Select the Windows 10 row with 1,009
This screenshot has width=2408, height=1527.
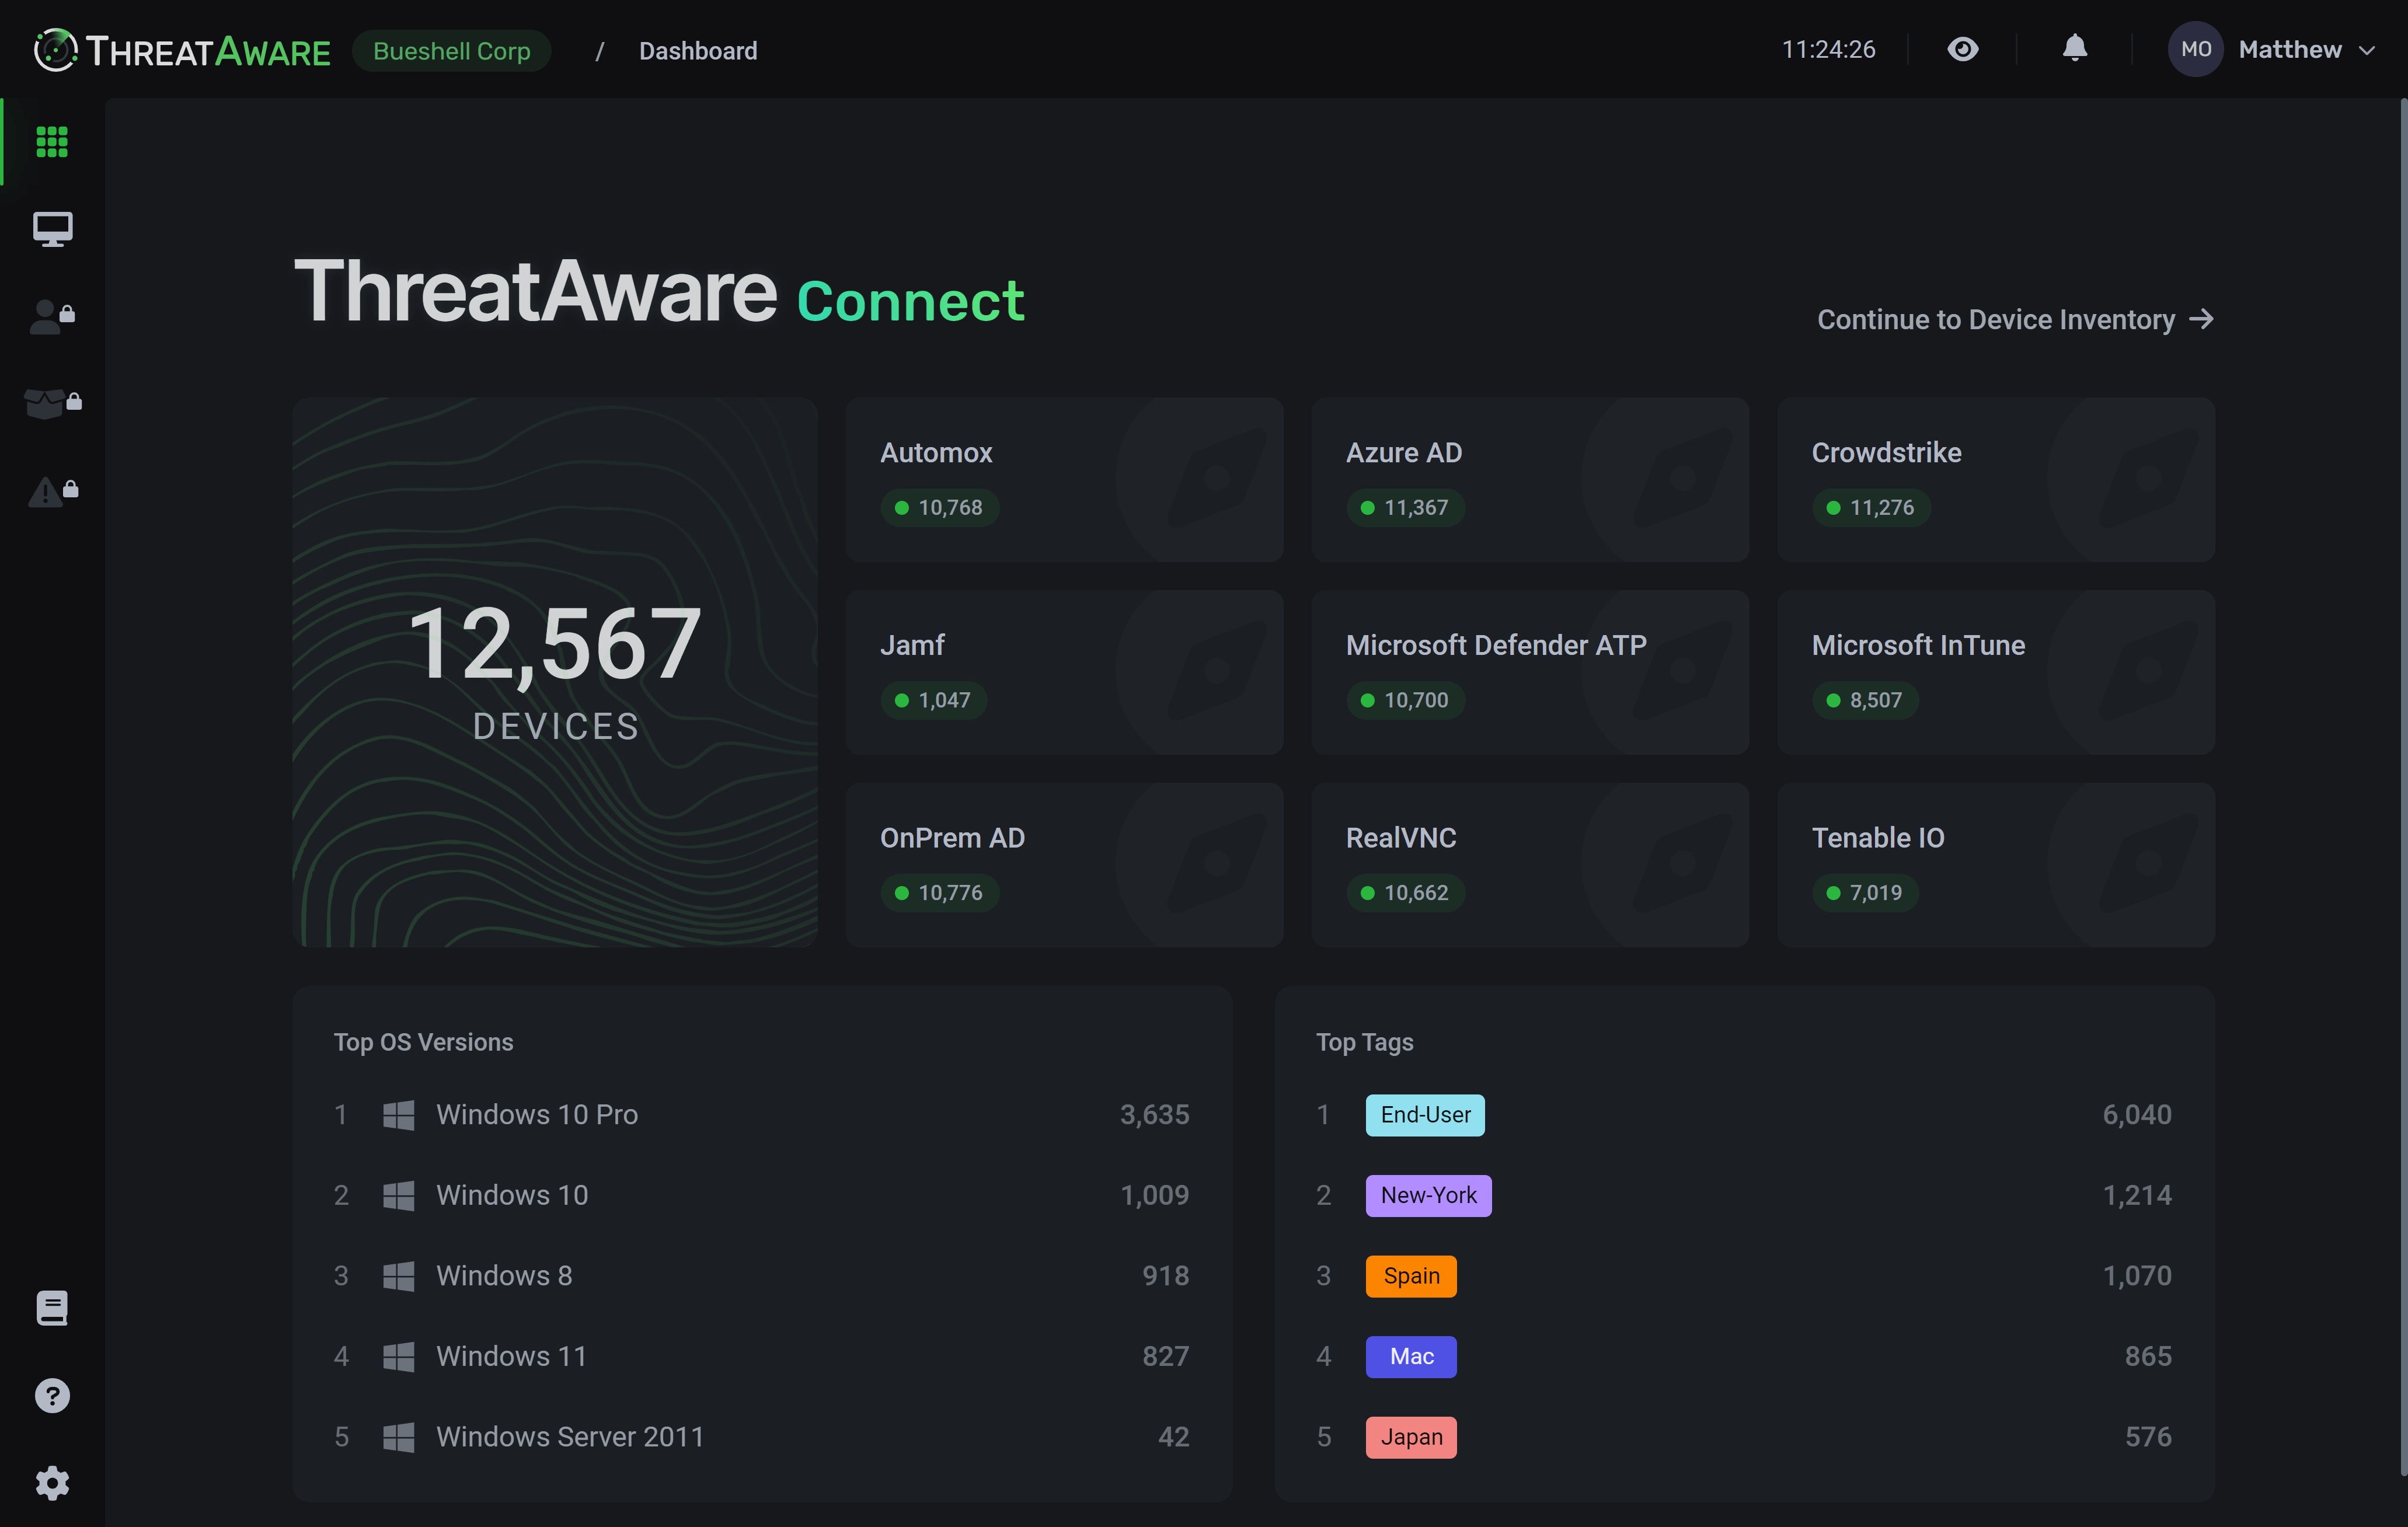[762, 1195]
